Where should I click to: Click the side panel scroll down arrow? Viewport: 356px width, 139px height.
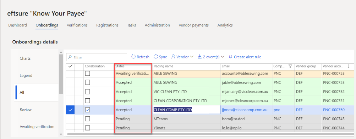point(61,134)
